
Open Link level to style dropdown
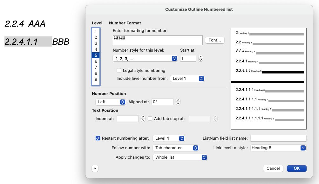point(278,148)
